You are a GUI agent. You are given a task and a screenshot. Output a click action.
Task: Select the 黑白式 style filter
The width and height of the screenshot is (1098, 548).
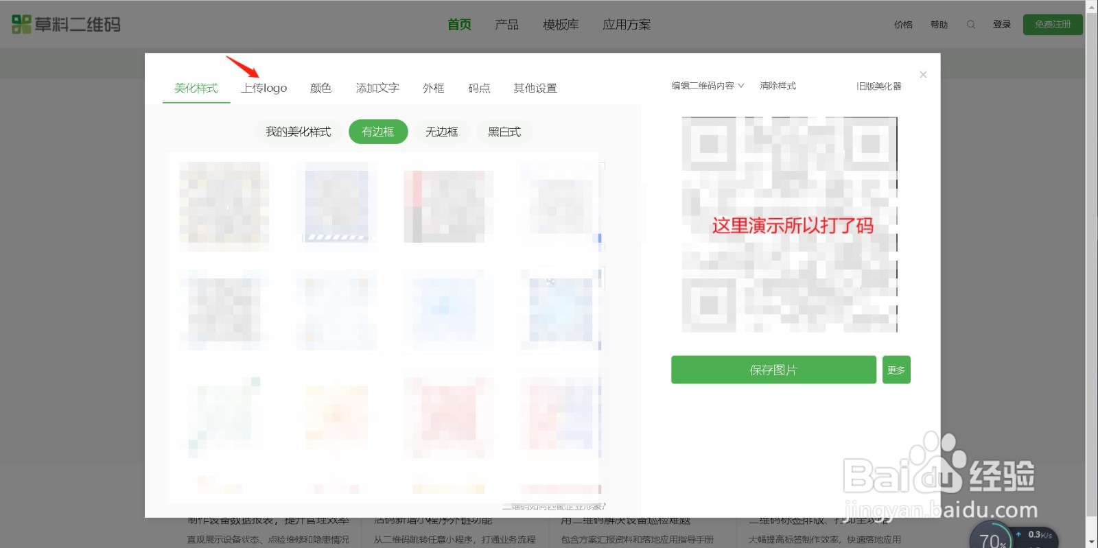point(504,132)
